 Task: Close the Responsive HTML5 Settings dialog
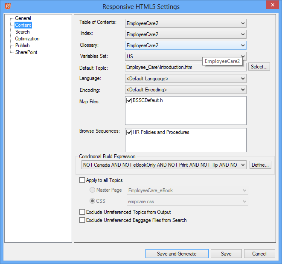click(x=272, y=6)
